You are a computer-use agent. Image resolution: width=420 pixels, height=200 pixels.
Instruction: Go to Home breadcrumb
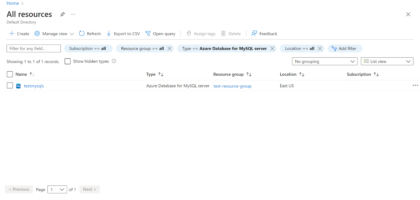(x=13, y=3)
